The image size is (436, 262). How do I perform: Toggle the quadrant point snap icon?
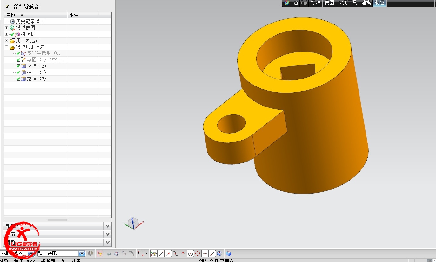pyautogui.click(x=198, y=253)
